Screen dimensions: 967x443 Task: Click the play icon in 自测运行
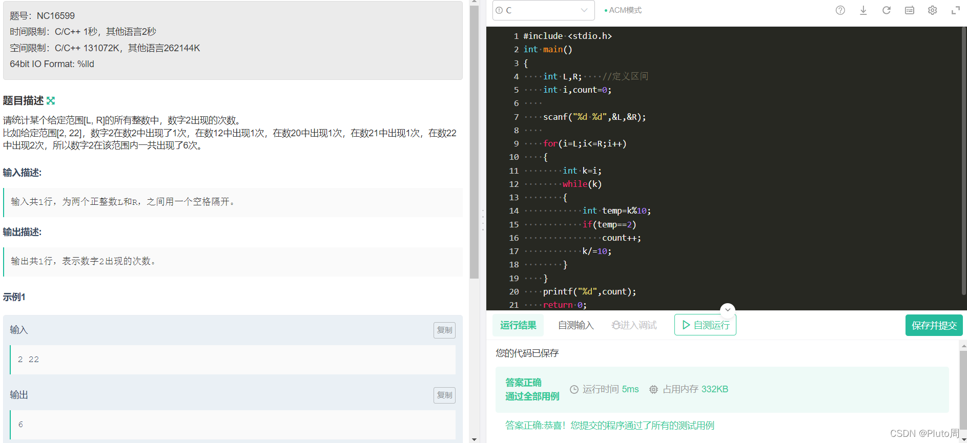click(686, 325)
